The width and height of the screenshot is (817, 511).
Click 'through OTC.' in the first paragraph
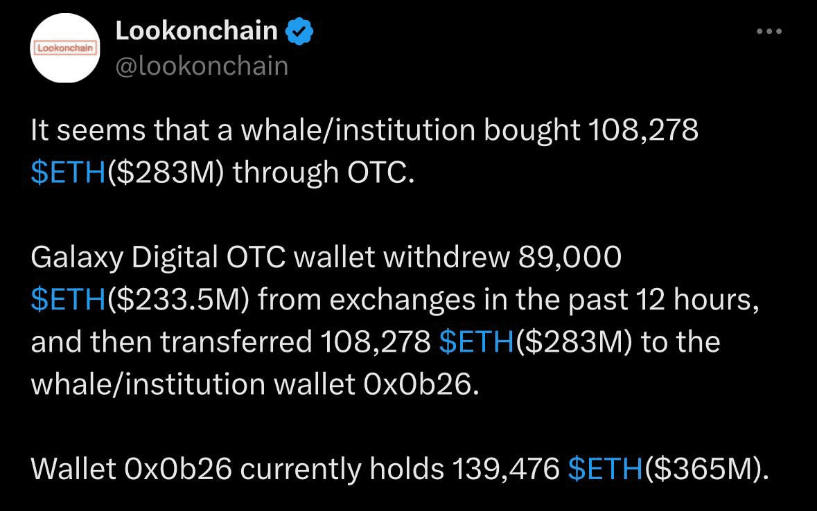tap(324, 173)
